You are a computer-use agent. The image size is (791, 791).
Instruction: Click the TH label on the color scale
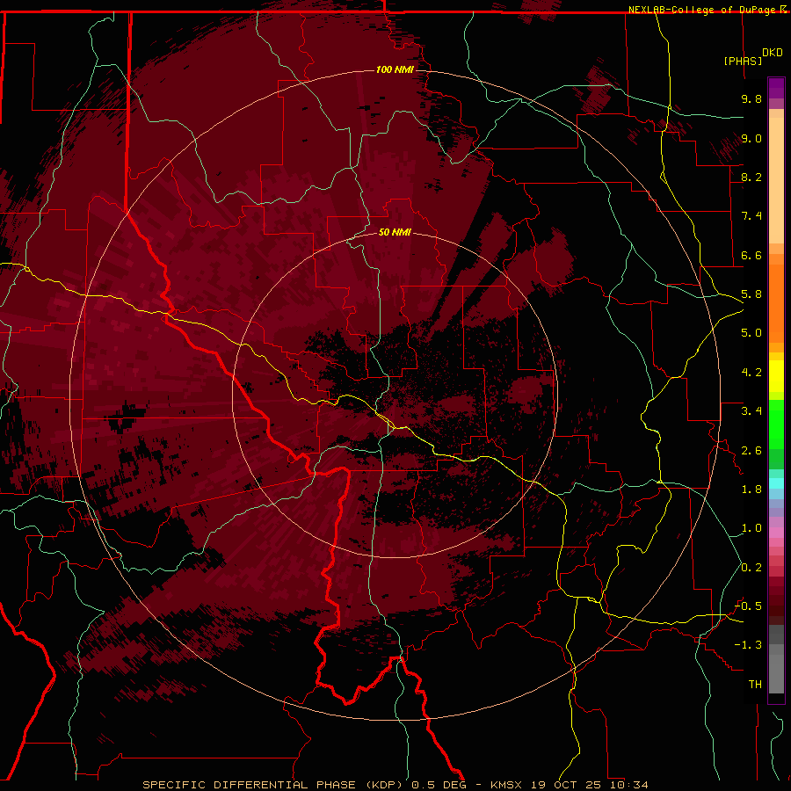click(755, 685)
